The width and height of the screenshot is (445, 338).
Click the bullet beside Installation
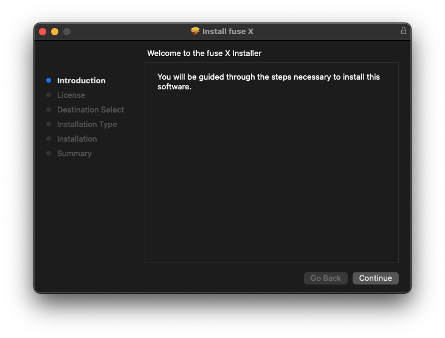[x=49, y=139]
